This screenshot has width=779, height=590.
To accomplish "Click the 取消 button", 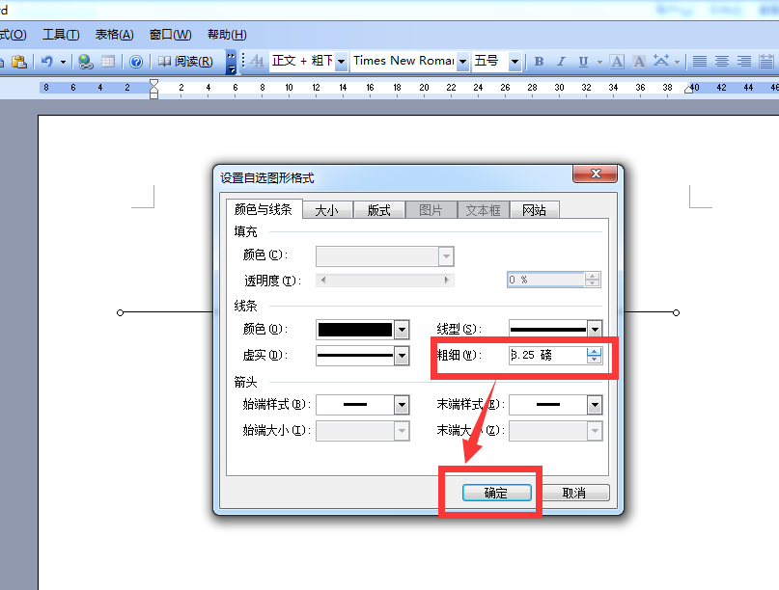I will [574, 493].
